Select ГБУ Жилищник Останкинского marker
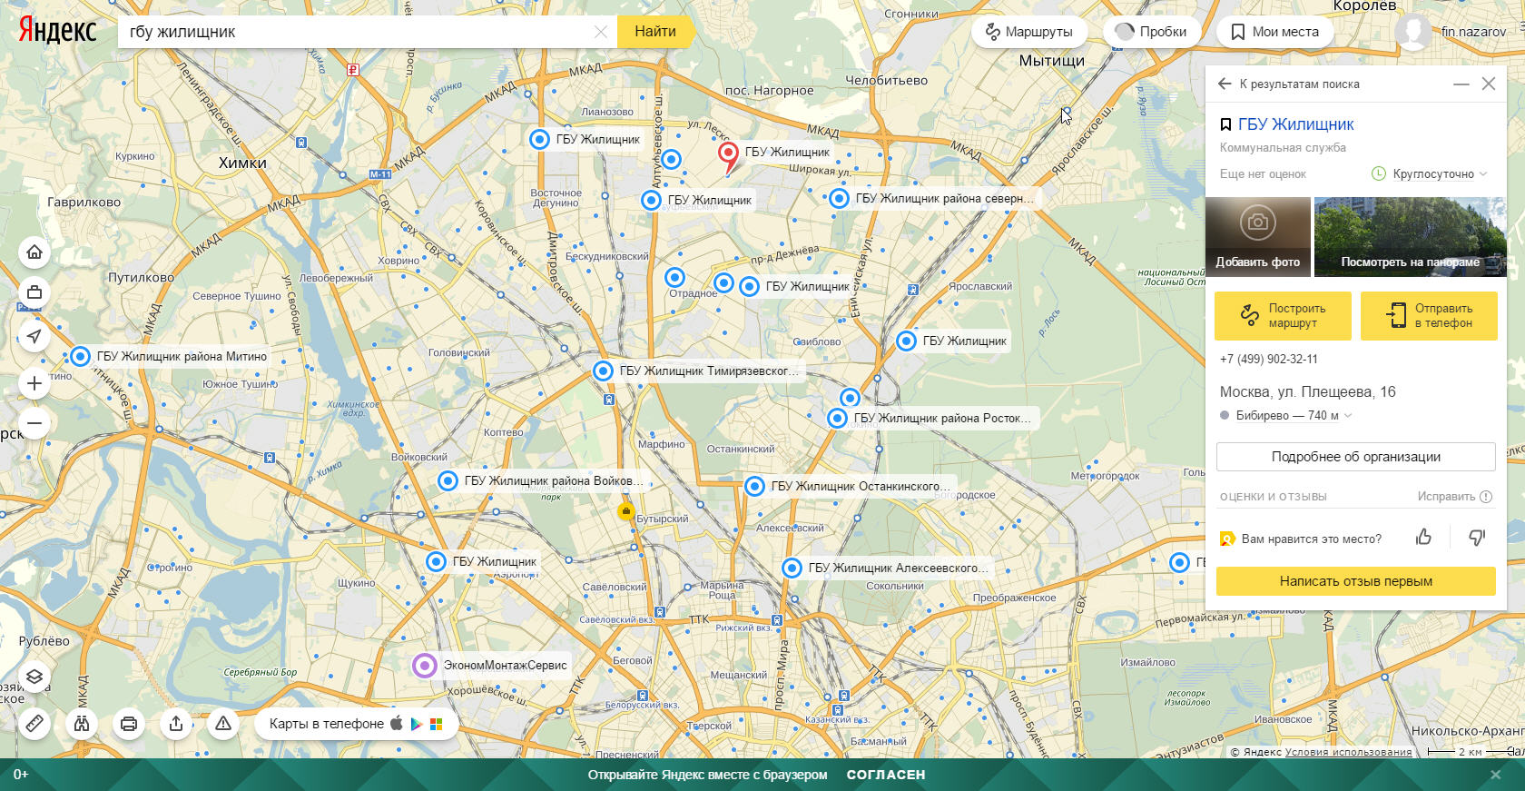This screenshot has height=791, width=1525. 754,486
